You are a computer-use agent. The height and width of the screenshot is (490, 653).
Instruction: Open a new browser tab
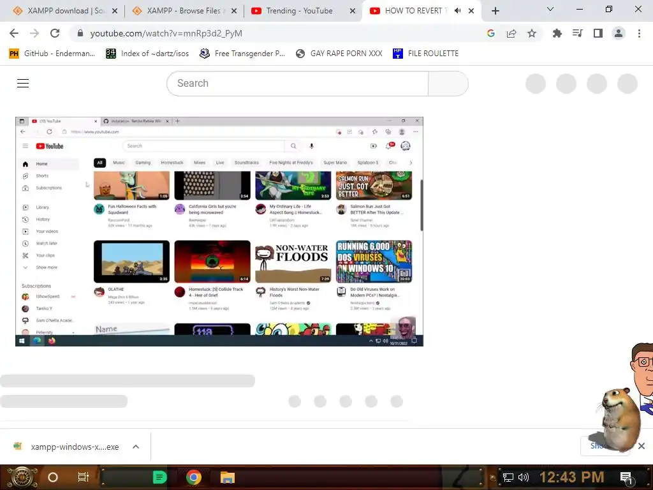[x=495, y=11]
